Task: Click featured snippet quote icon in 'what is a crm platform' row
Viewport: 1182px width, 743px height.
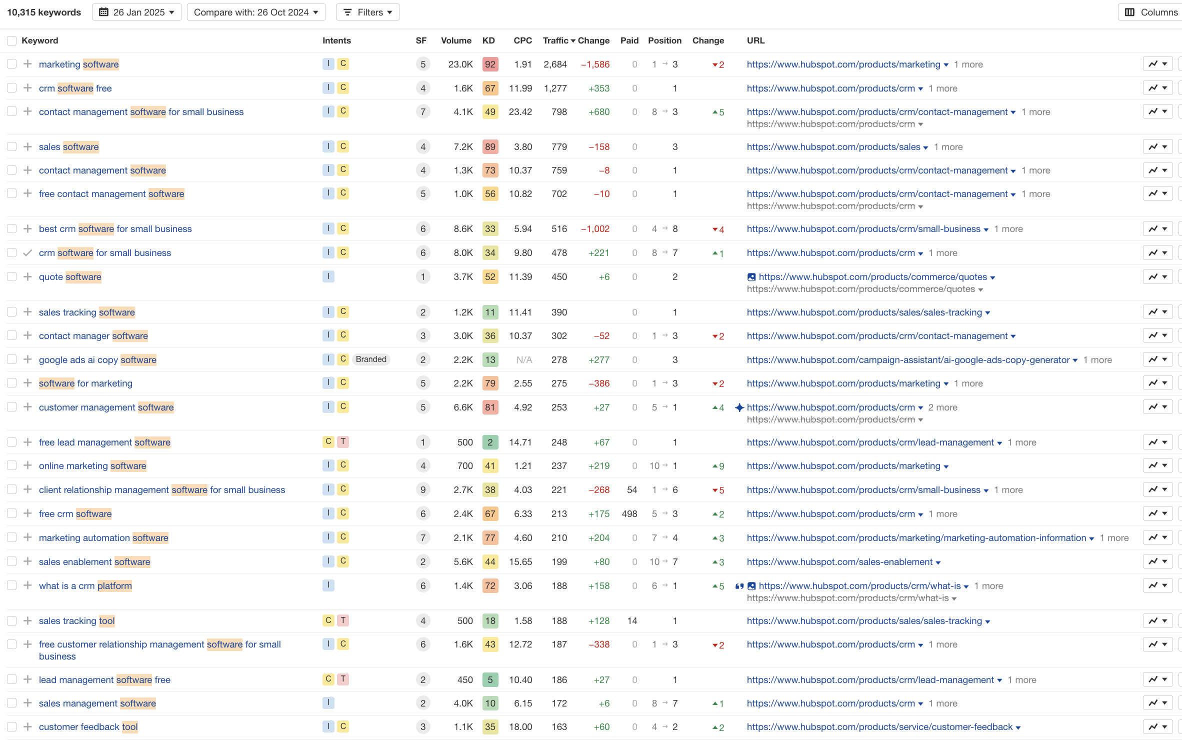Action: click(x=739, y=586)
